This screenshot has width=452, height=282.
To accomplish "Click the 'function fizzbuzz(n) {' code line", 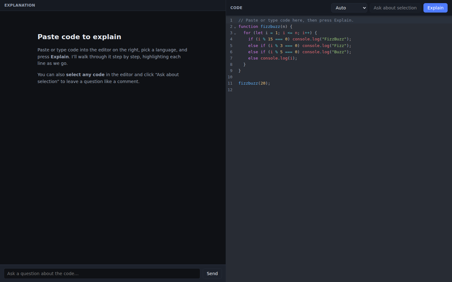I will [x=266, y=27].
